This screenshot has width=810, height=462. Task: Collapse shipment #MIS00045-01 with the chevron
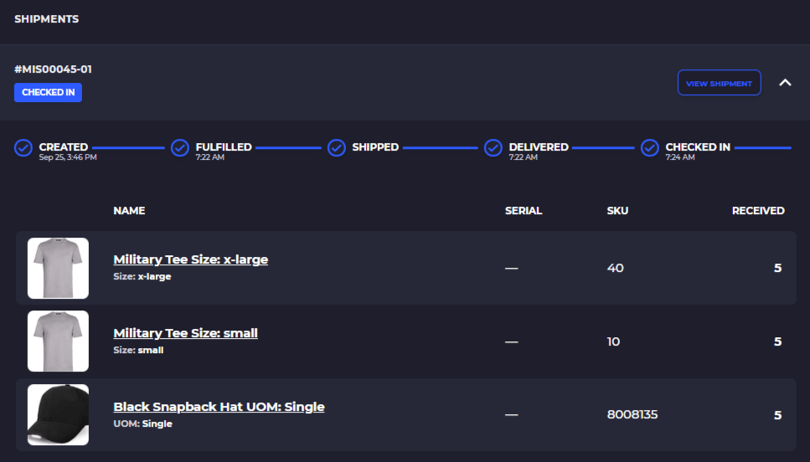tap(785, 83)
